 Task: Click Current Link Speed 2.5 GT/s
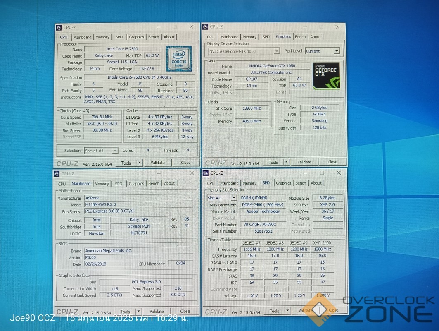click(x=114, y=295)
